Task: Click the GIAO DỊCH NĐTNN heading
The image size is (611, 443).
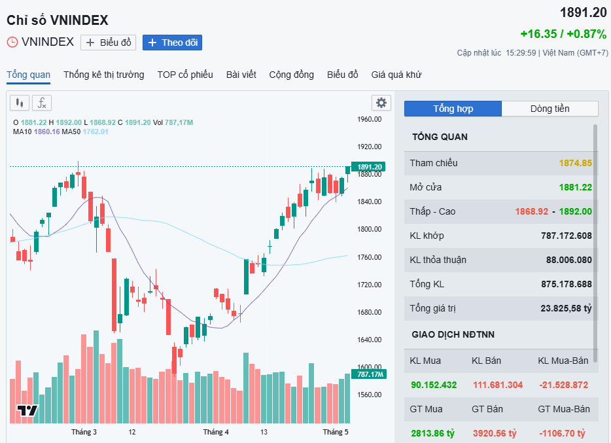Action: 453,334
